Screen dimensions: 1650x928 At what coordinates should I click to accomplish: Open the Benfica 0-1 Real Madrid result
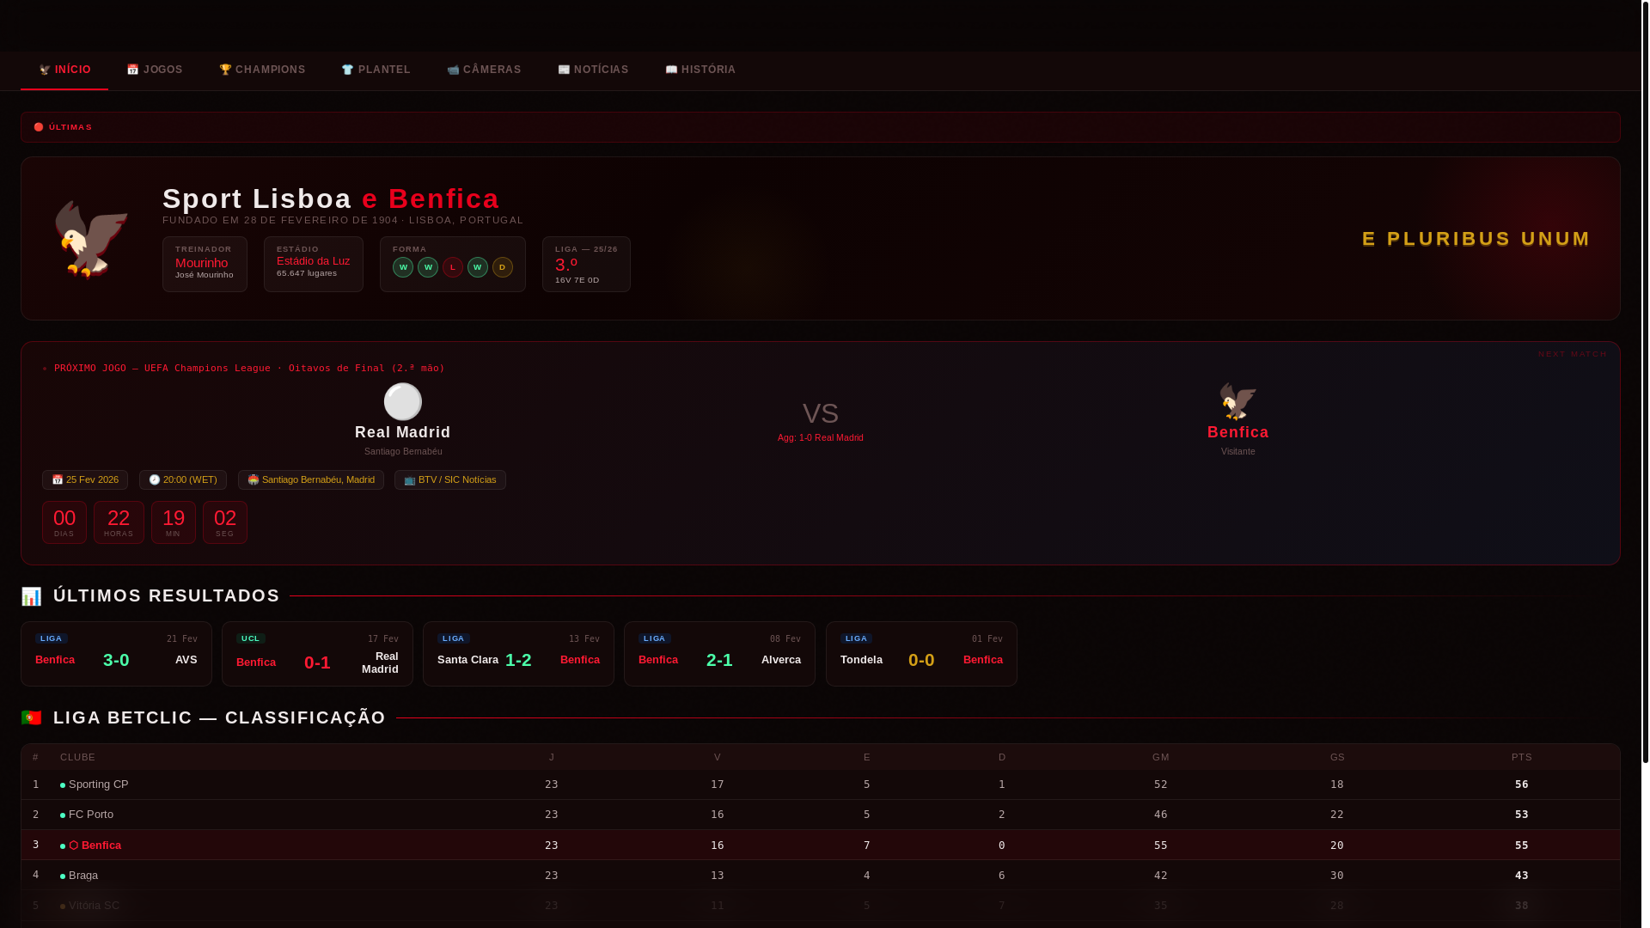(317, 654)
